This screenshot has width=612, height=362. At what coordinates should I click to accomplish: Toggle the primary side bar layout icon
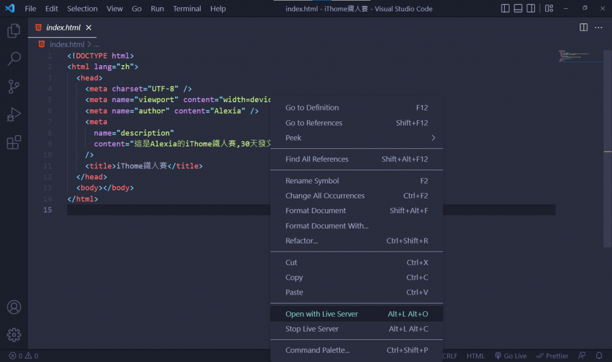point(505,8)
